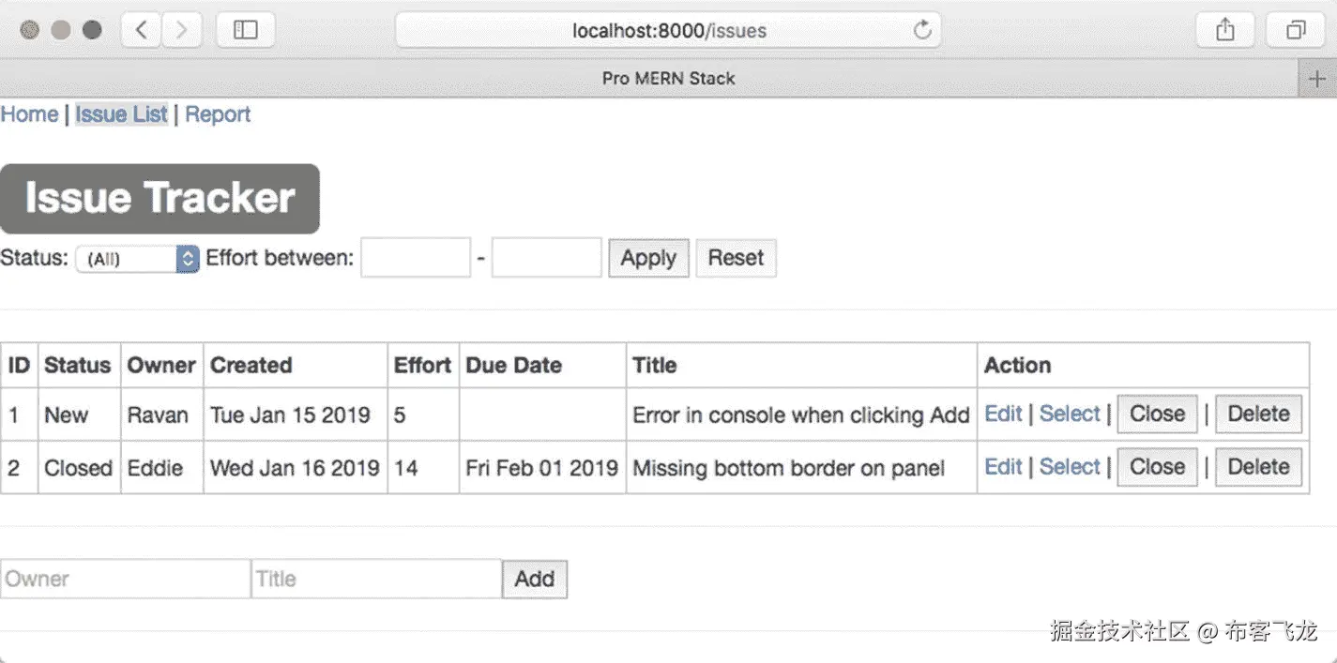This screenshot has width=1337, height=663.
Task: Go to the Home navigation link
Action: 29,114
